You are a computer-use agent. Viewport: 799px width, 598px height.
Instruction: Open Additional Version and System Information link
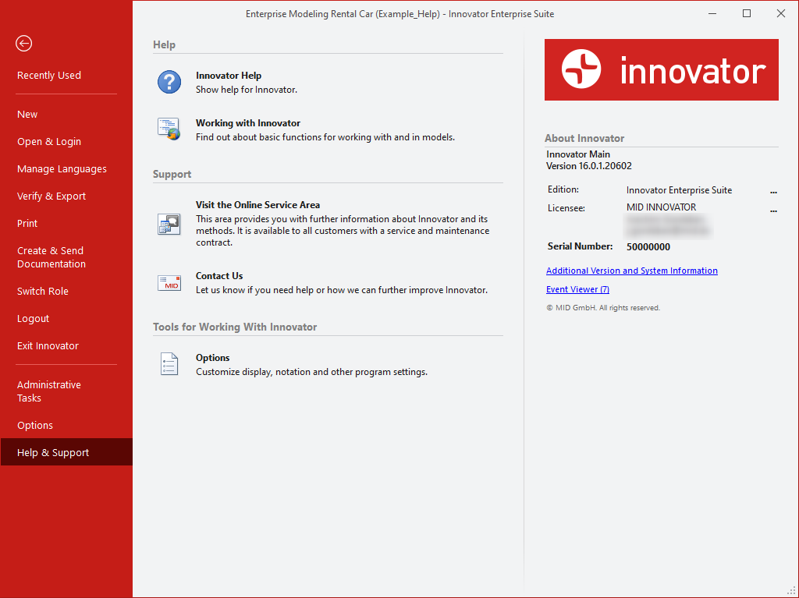632,271
